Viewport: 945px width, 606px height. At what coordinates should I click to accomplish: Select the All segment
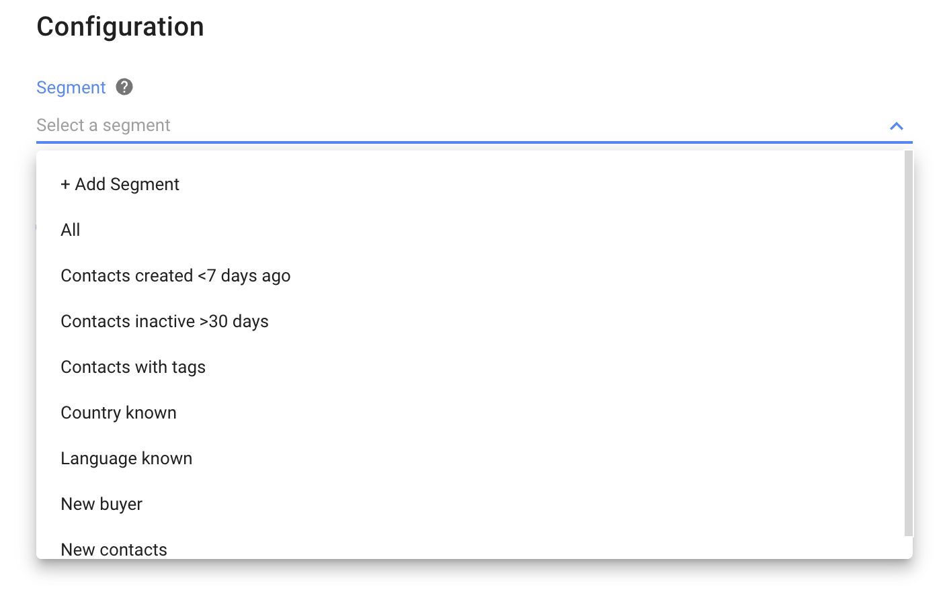pyautogui.click(x=71, y=230)
